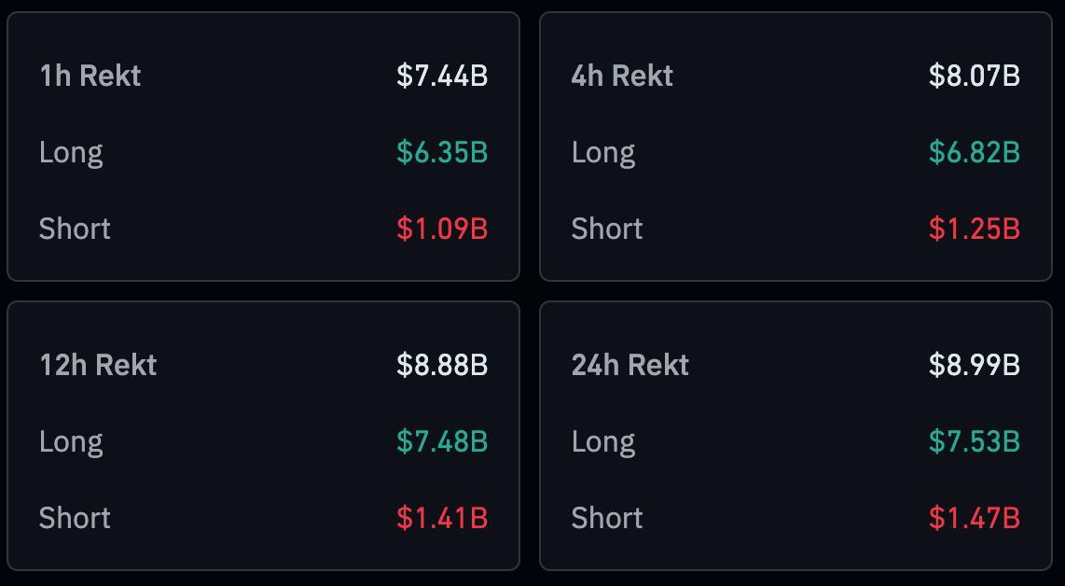Click the 4h Rekt label
This screenshot has height=586, width=1065.
[622, 76]
